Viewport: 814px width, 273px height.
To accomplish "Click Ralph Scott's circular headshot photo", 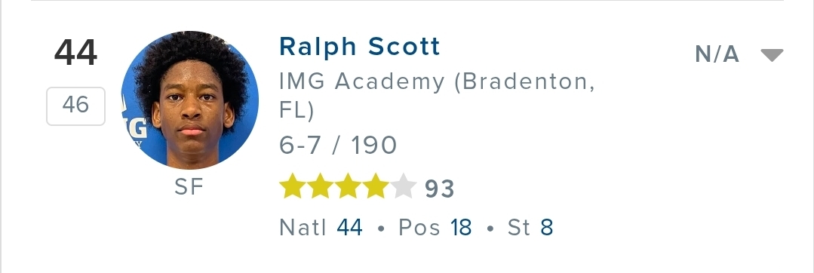I will pos(190,100).
